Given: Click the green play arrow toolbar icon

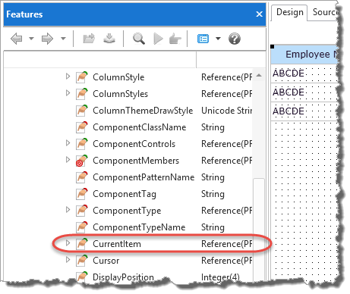Looking at the screenshot, I should point(158,39).
